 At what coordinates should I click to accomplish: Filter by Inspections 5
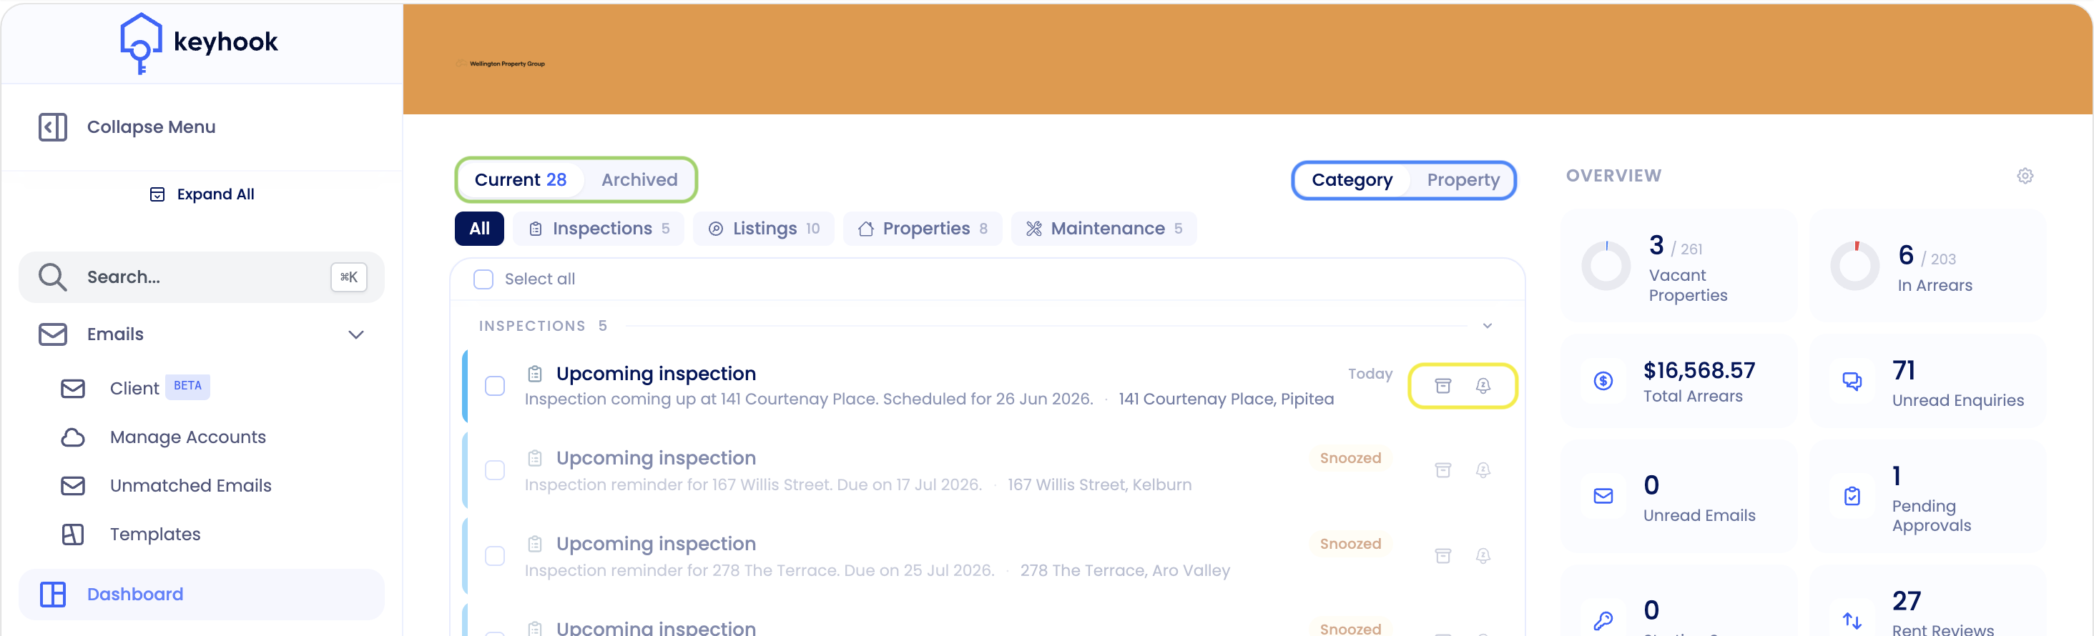point(599,229)
